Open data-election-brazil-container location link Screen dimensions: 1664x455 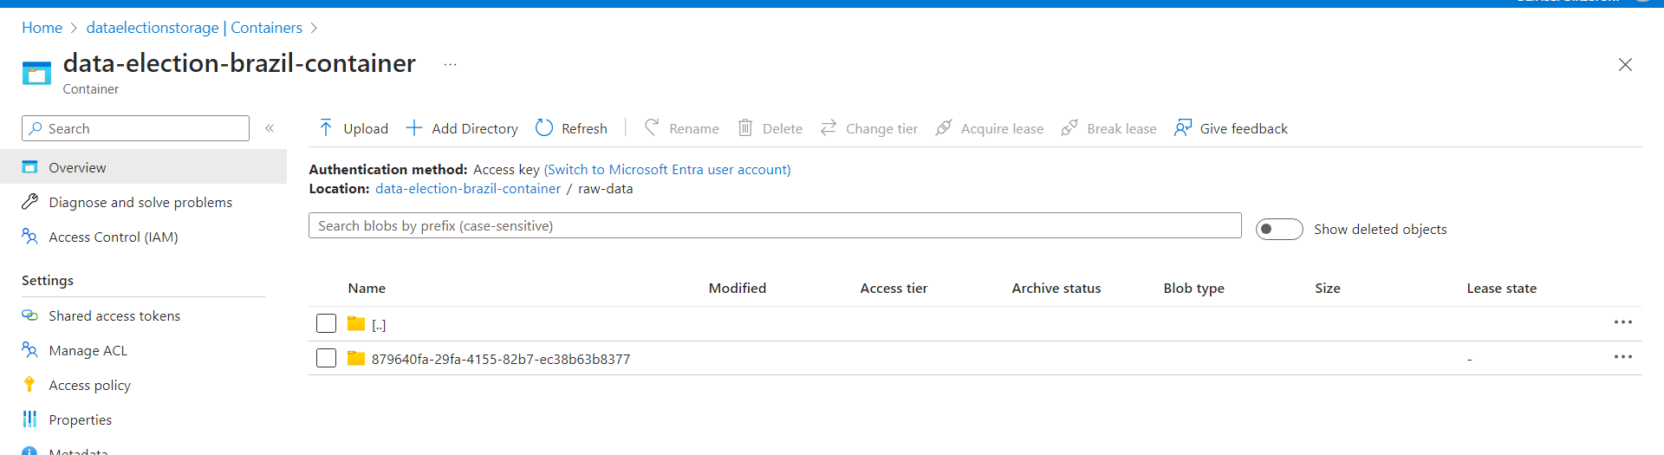(468, 189)
